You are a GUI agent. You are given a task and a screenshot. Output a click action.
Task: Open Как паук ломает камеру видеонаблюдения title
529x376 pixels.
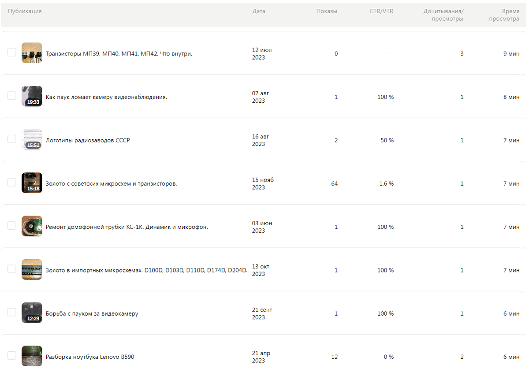(106, 97)
